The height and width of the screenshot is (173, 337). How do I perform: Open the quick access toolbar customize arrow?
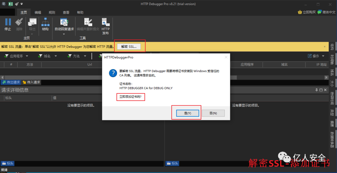click(x=22, y=4)
